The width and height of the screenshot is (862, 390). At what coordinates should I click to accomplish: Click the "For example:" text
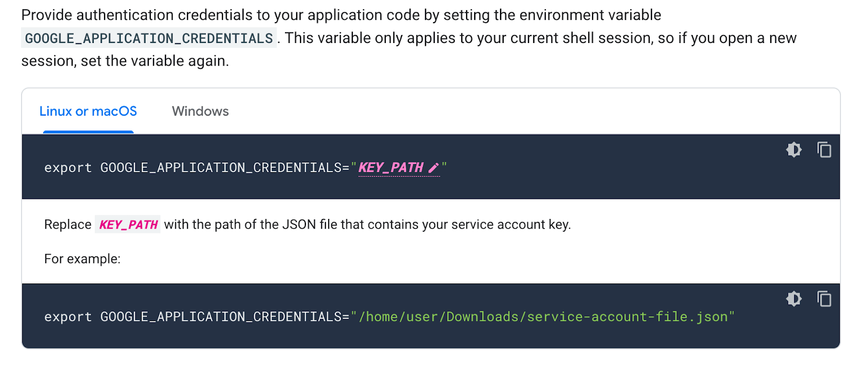82,259
